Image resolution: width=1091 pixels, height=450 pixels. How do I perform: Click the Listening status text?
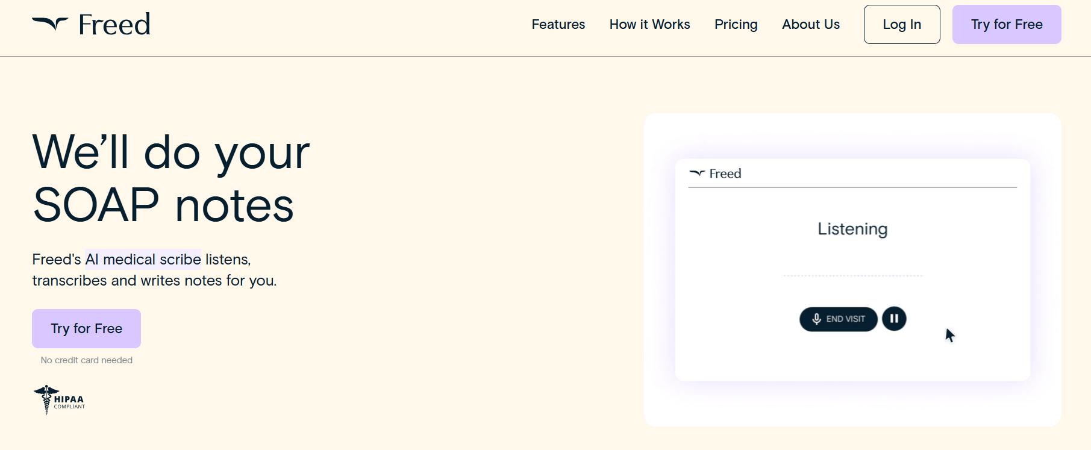click(x=852, y=229)
